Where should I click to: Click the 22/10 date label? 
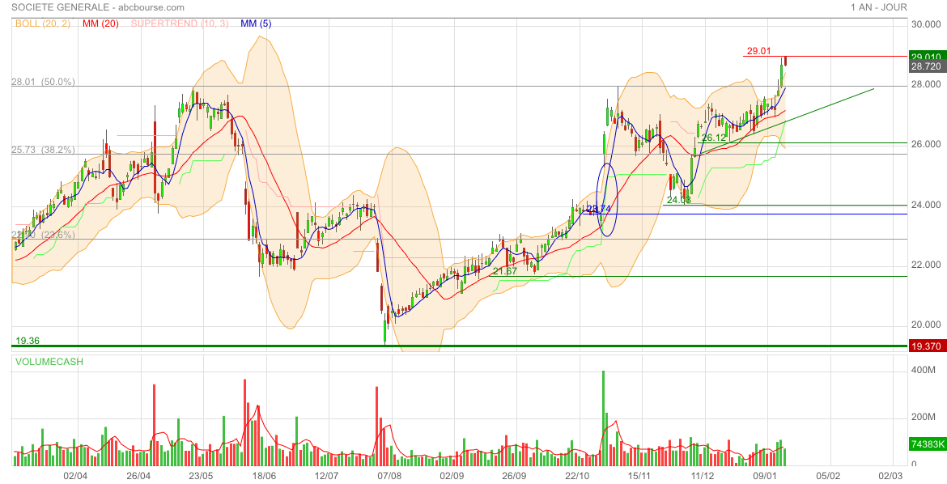(x=578, y=476)
